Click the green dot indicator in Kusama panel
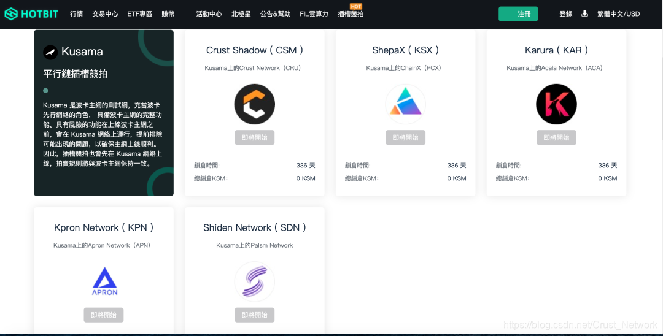This screenshot has height=336, width=663. click(x=45, y=90)
